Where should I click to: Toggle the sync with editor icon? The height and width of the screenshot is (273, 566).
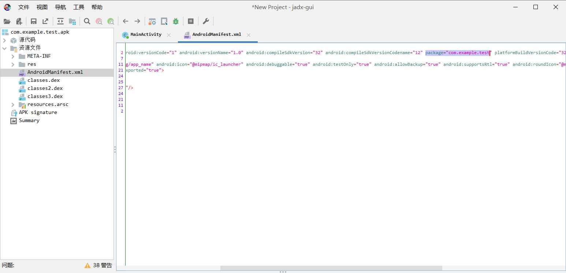click(x=60, y=21)
